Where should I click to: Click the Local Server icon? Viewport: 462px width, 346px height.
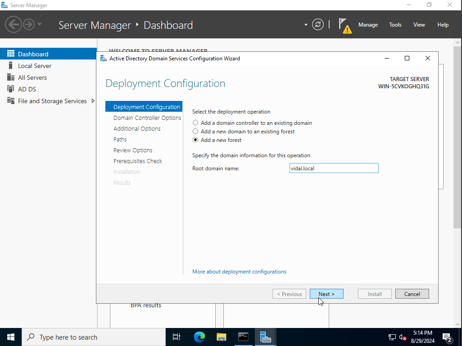click(x=11, y=65)
